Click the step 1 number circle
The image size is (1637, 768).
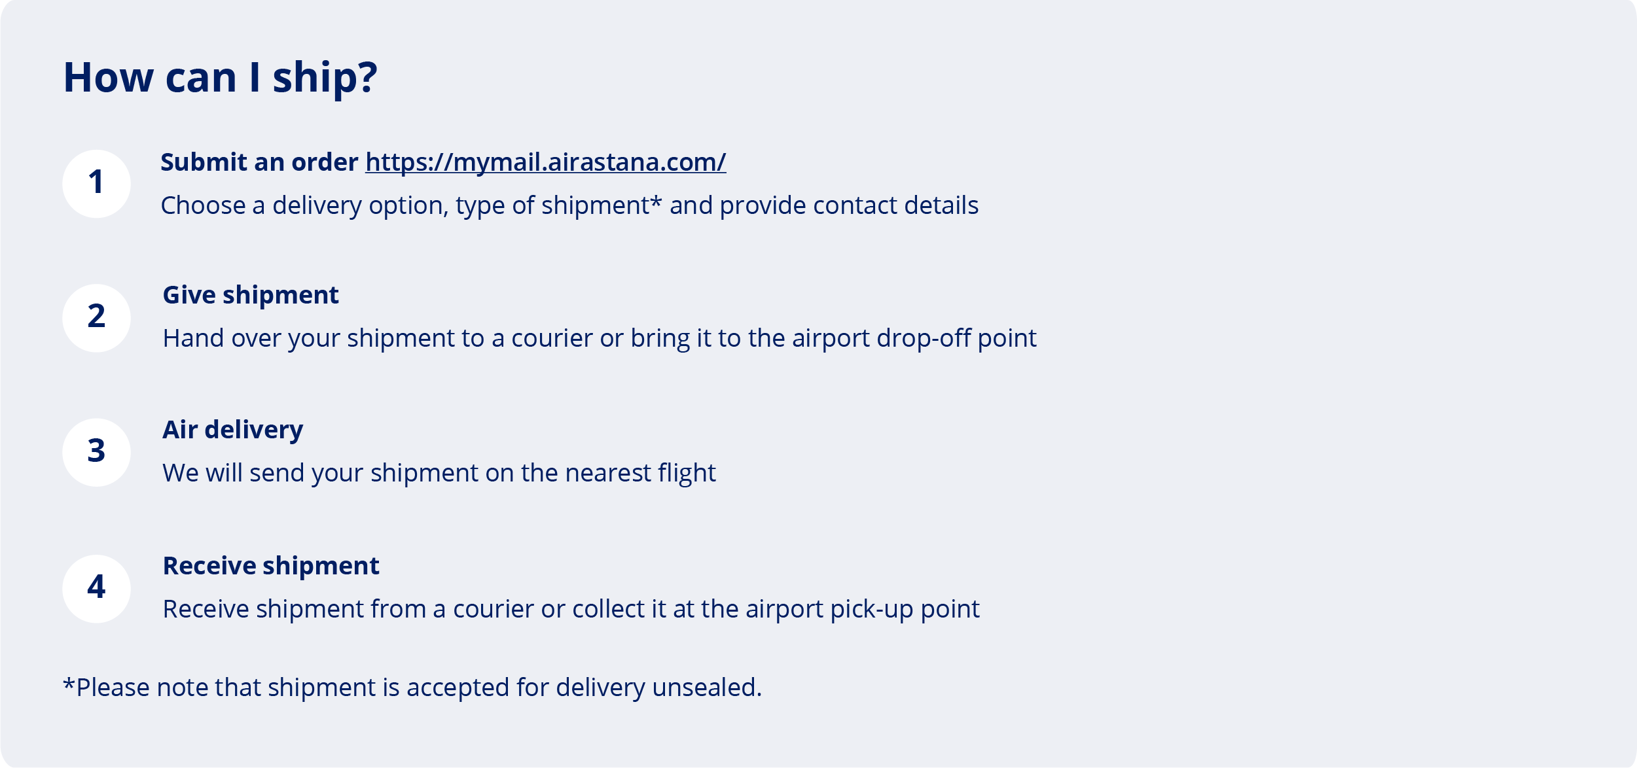coord(96,184)
